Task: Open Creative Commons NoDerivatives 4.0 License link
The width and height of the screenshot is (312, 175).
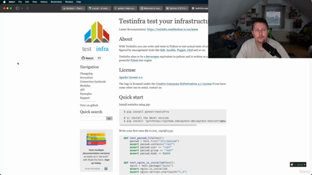Action: (x=184, y=84)
